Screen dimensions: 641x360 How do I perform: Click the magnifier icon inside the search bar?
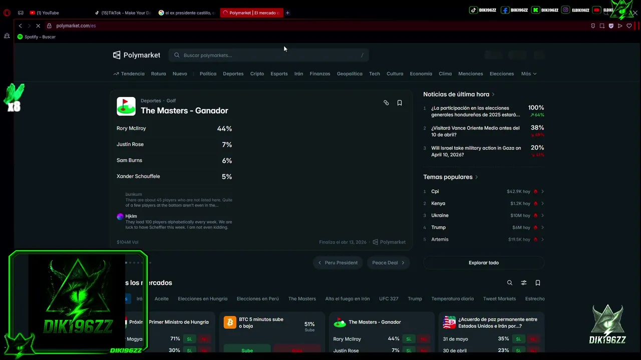[177, 55]
